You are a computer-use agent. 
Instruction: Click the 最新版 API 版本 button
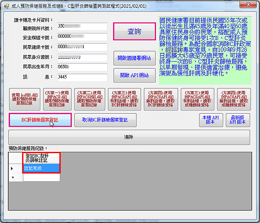(x=238, y=120)
